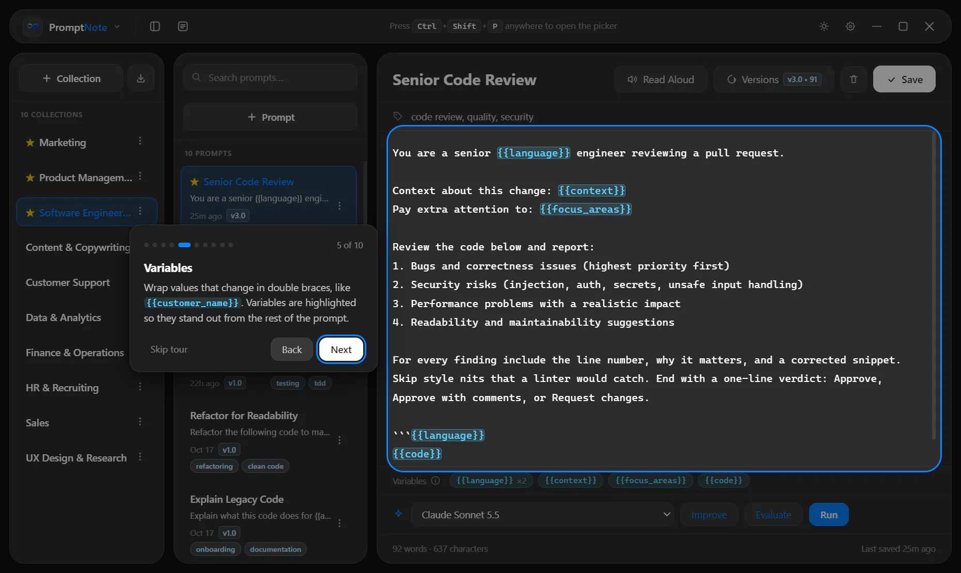Image resolution: width=961 pixels, height=573 pixels.
Task: Delete prompt using trash icon
Action: point(854,79)
